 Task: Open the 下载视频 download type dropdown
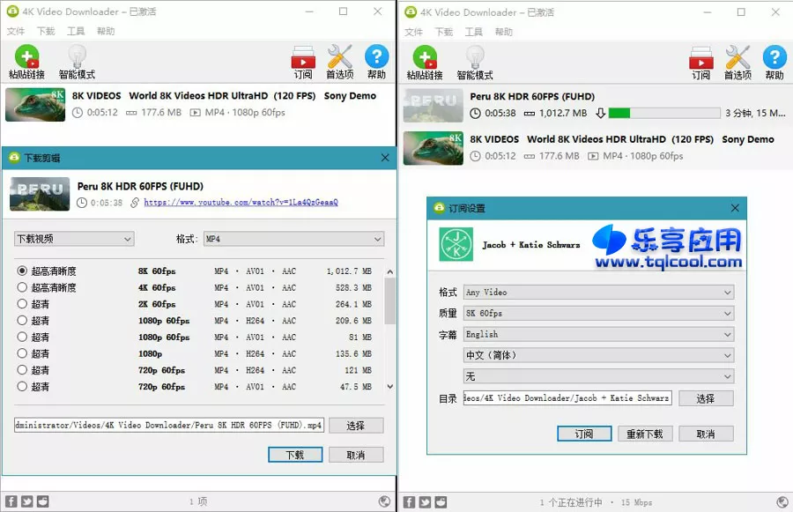[x=74, y=239]
